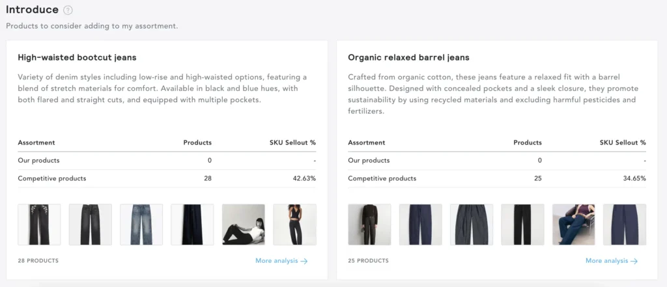Open model in dark sweater barrel jeans thumbnail

pyautogui.click(x=369, y=225)
